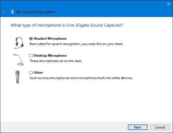The width and height of the screenshot is (173, 133).
Task: Click the desktop microphone illustration
Action: point(18,59)
